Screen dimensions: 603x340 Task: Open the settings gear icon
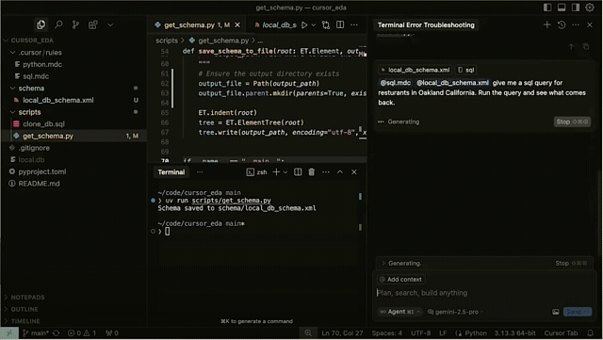click(590, 8)
